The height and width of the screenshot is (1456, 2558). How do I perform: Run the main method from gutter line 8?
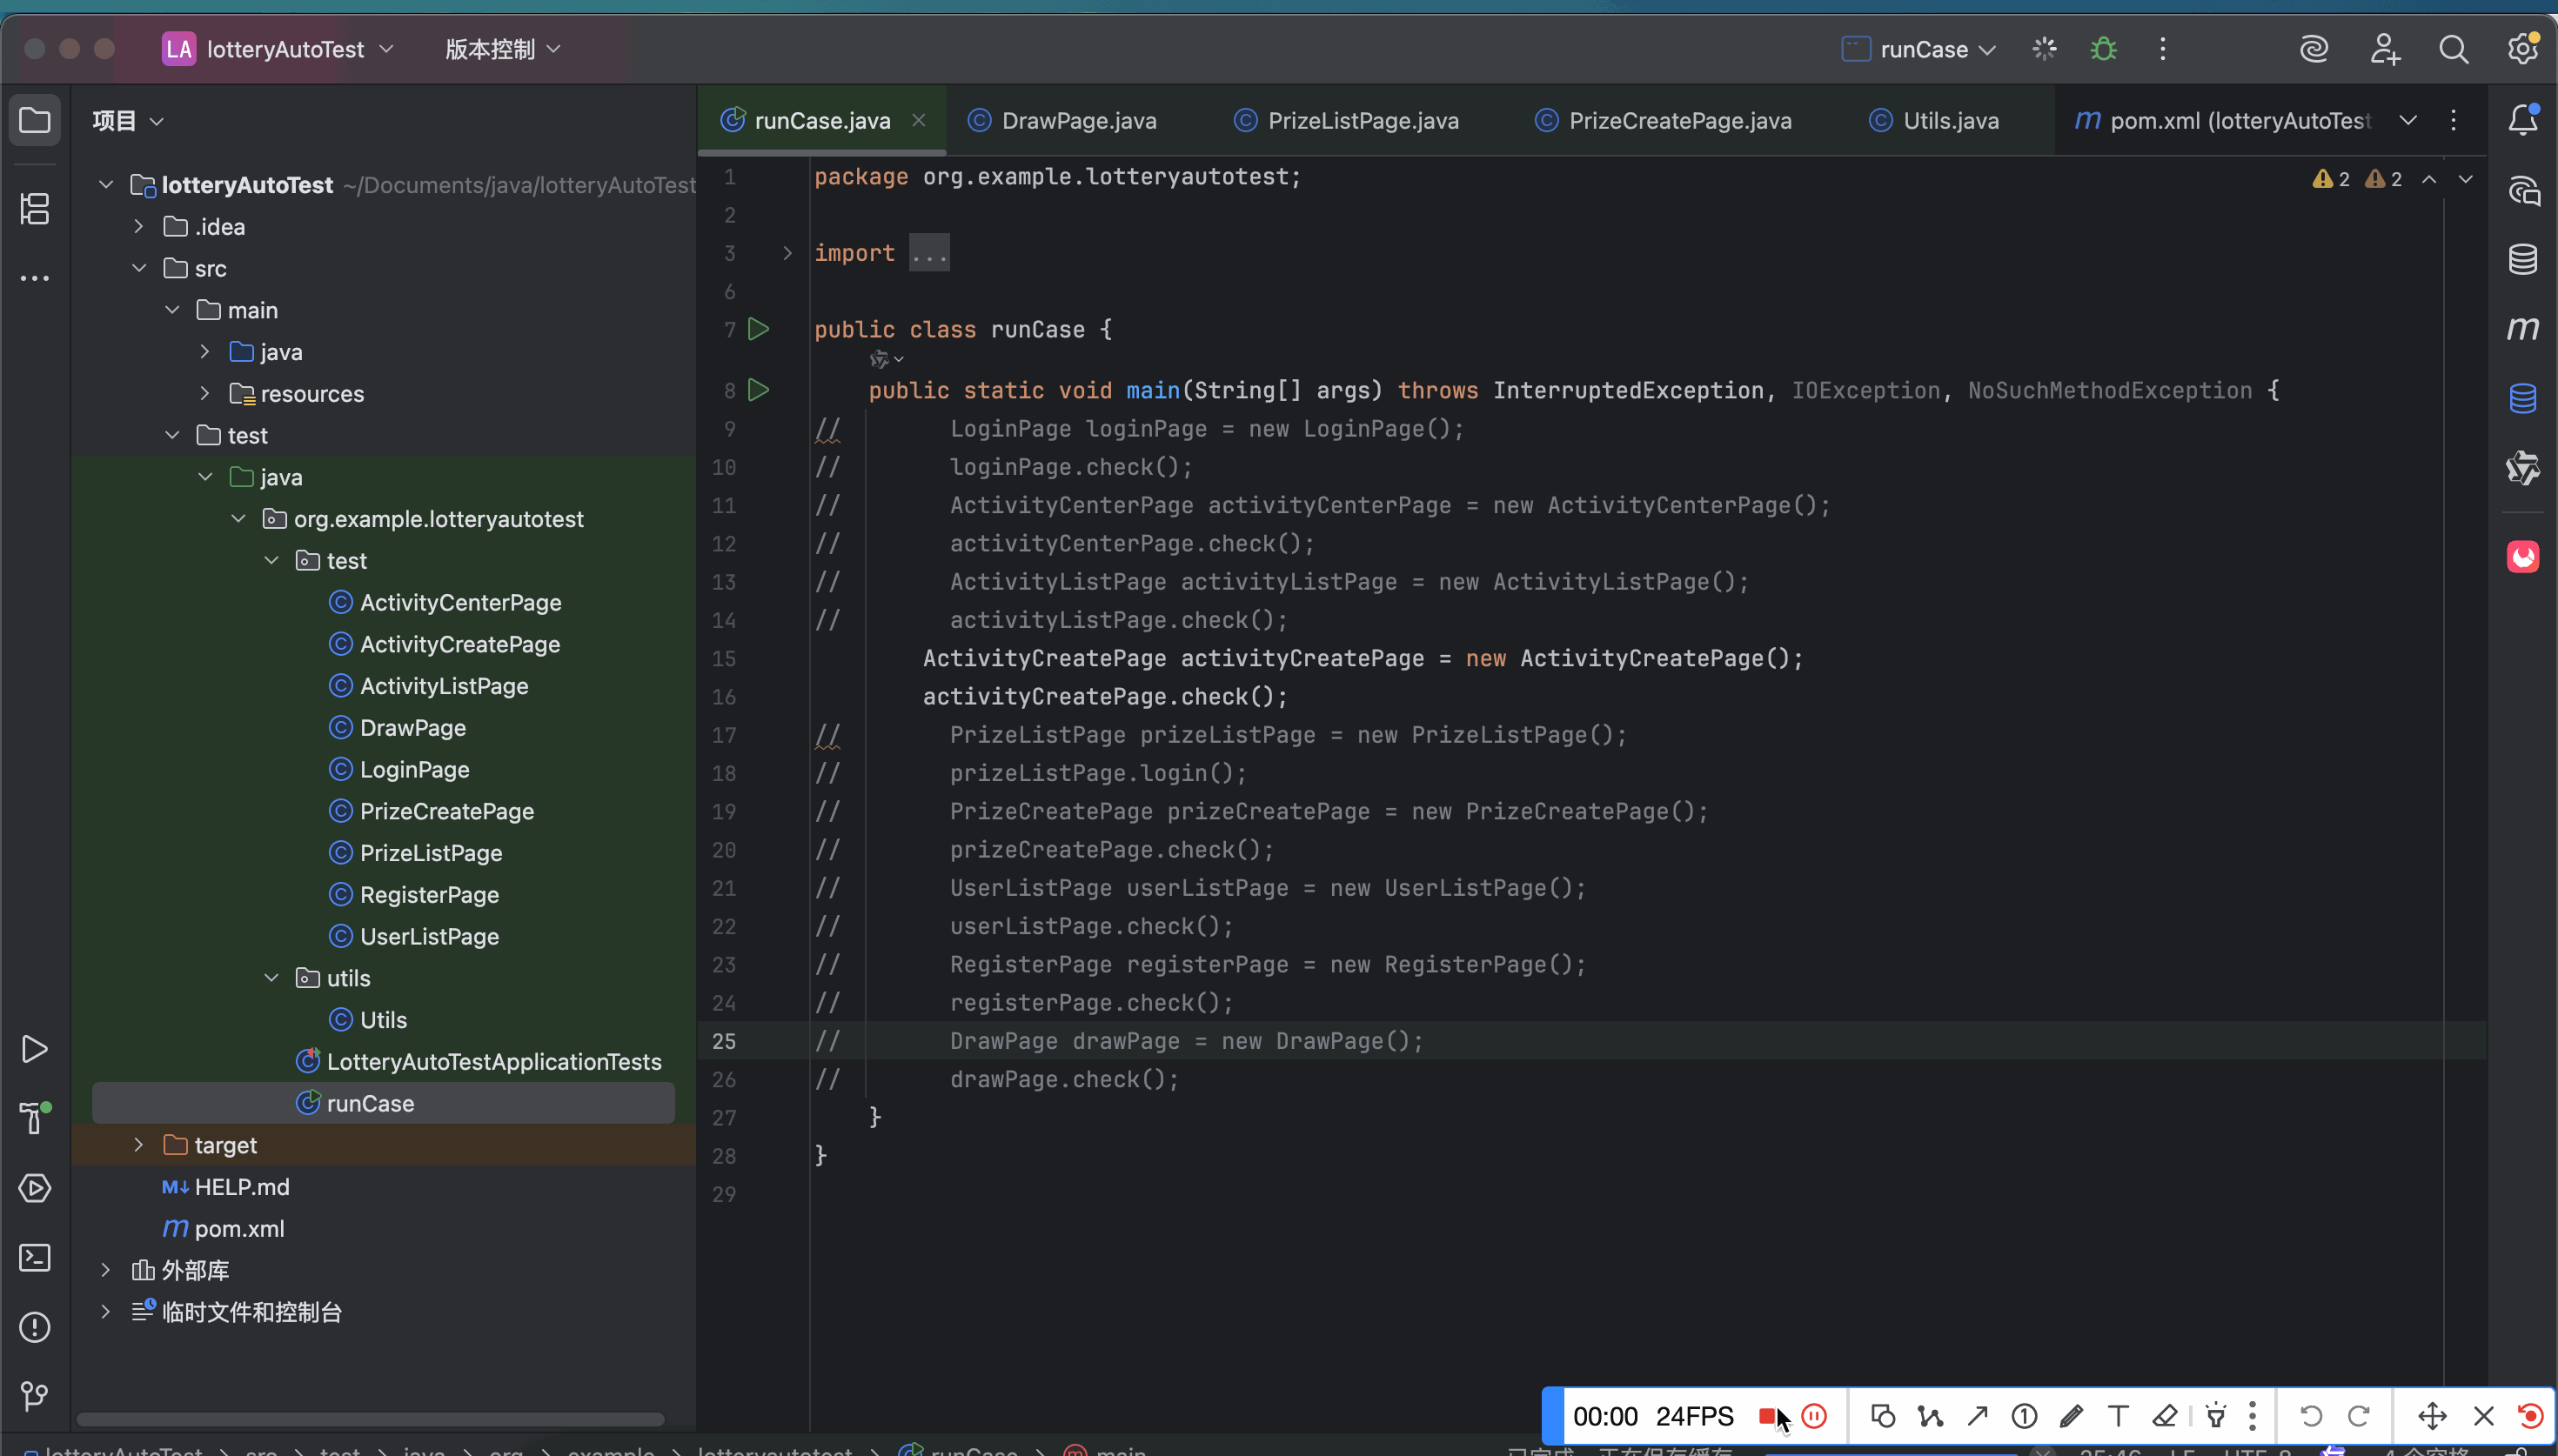pos(759,390)
